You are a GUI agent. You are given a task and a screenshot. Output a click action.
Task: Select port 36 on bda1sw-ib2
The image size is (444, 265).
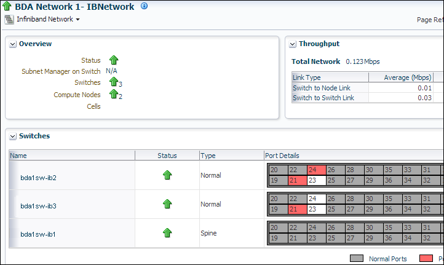393,180
